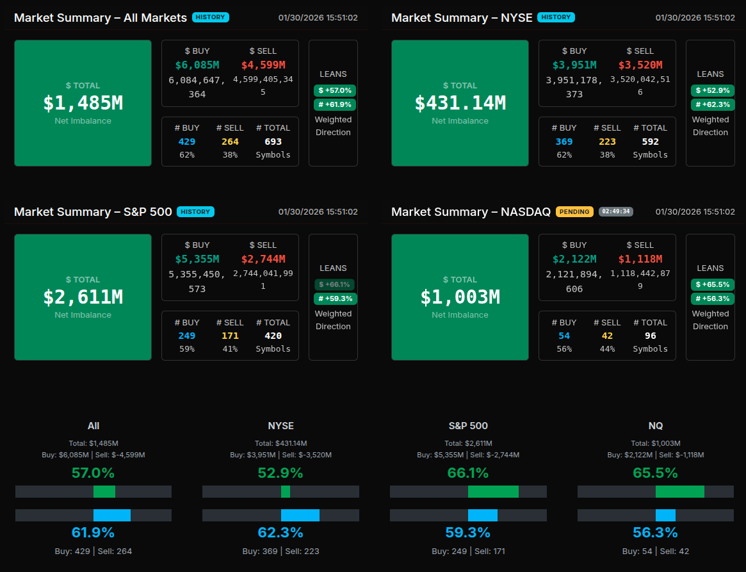The width and height of the screenshot is (746, 572).
Task: Select the $1,118M sell value in NASDAQ
Action: pos(640,259)
